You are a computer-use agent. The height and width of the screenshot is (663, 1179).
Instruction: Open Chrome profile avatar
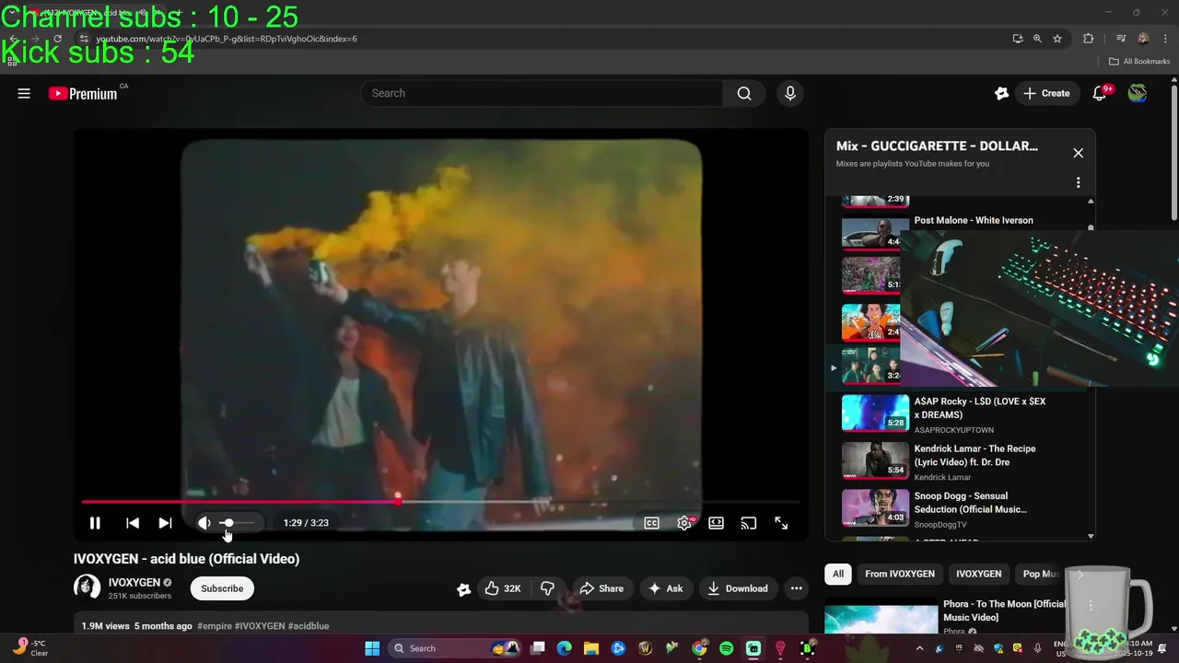pos(1143,39)
